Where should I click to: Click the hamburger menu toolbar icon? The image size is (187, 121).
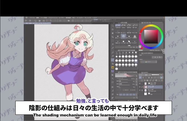point(26,20)
